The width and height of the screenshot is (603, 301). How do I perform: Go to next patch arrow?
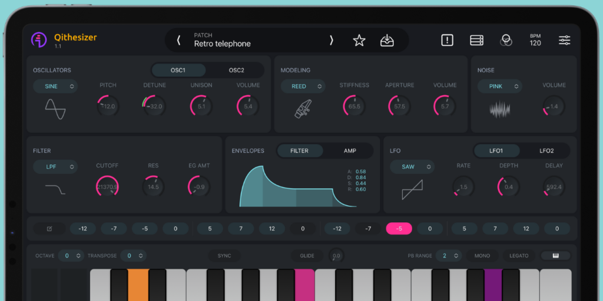332,40
